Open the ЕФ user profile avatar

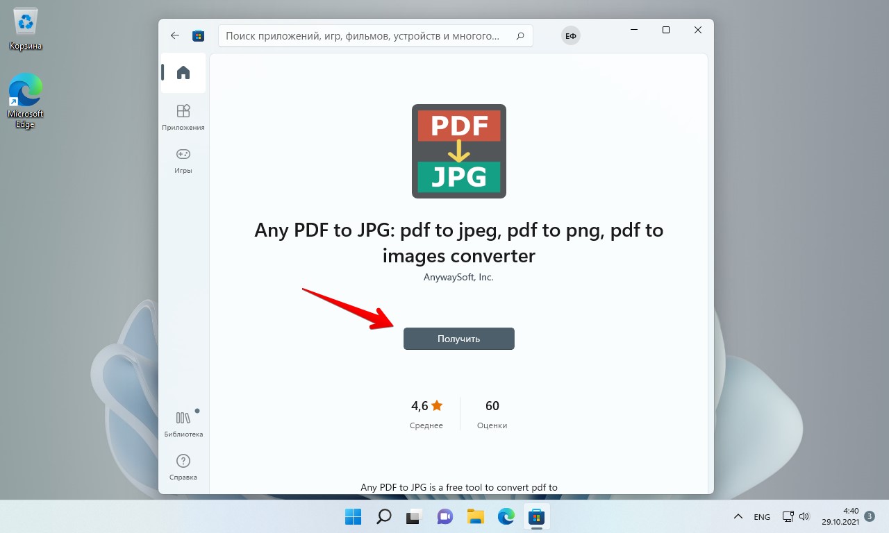pyautogui.click(x=571, y=36)
